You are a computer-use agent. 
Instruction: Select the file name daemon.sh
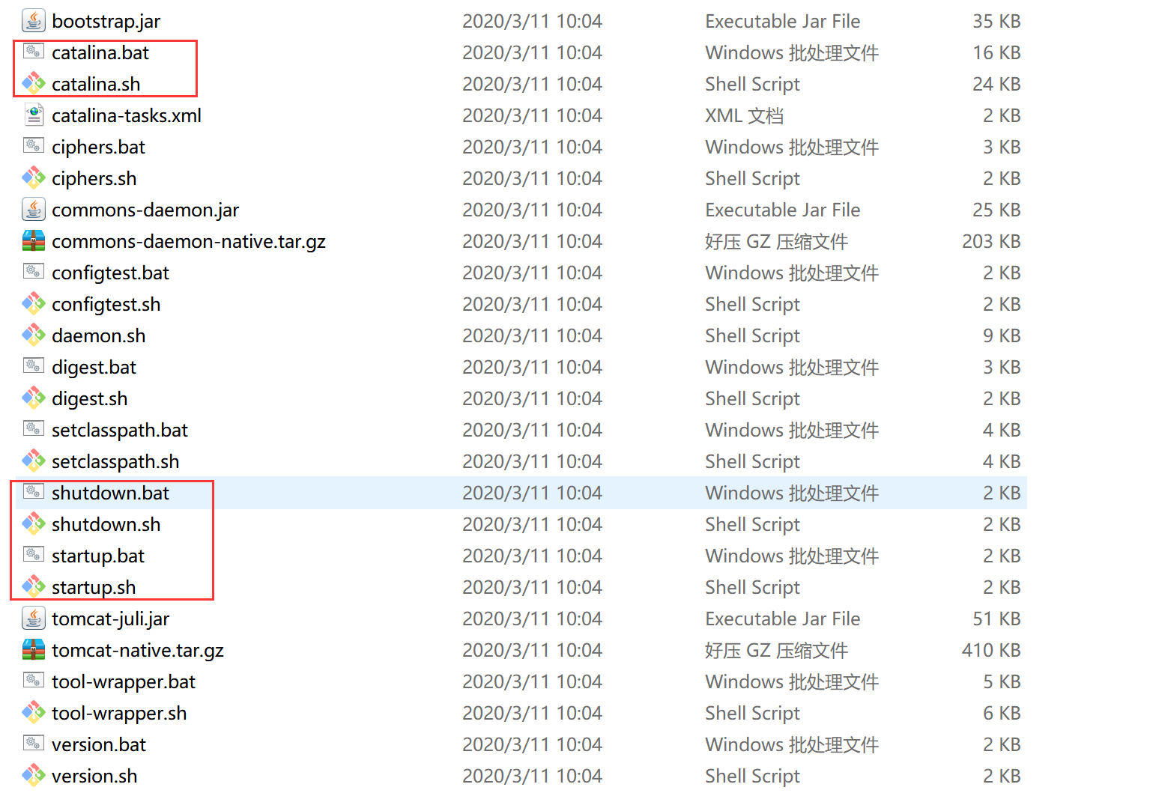pyautogui.click(x=98, y=335)
